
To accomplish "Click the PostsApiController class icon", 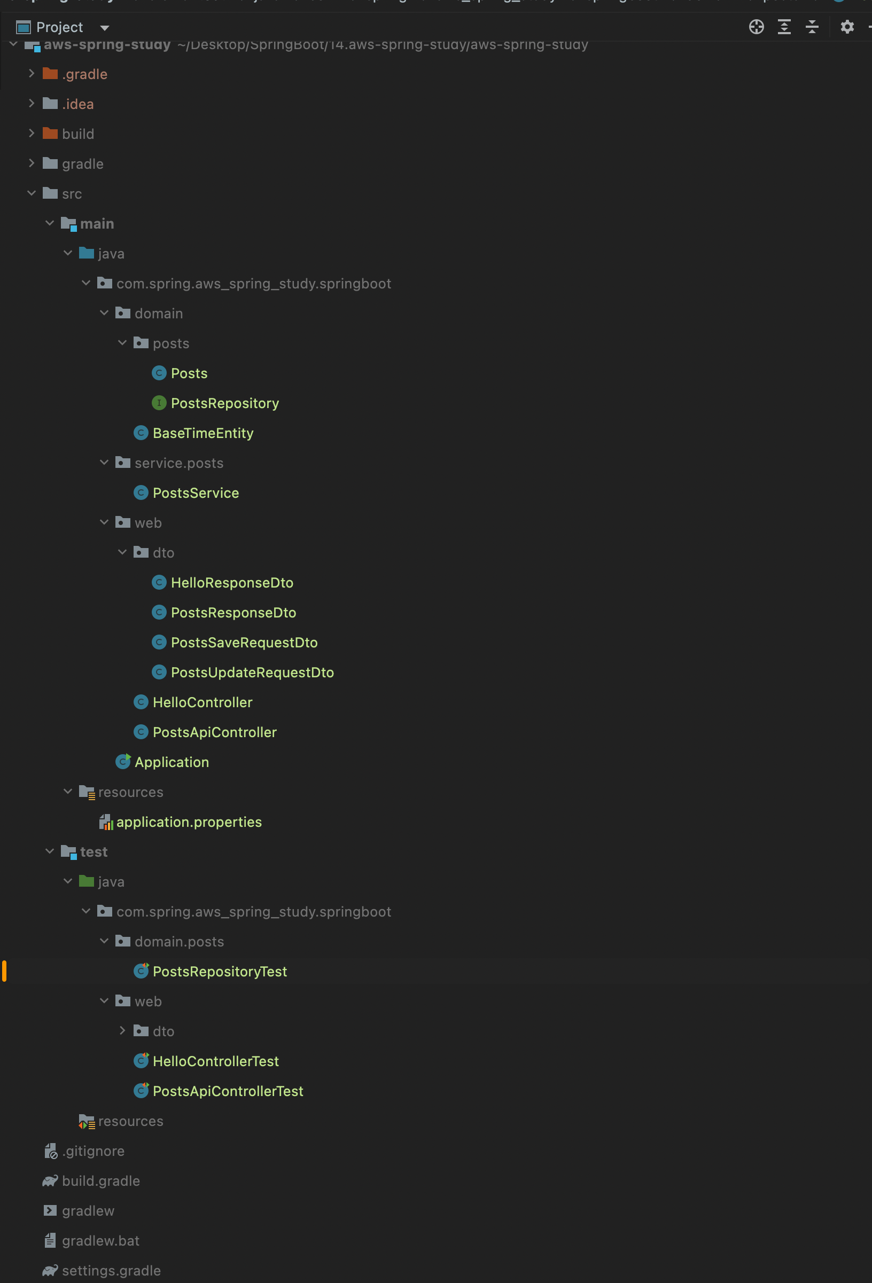I will pyautogui.click(x=141, y=732).
